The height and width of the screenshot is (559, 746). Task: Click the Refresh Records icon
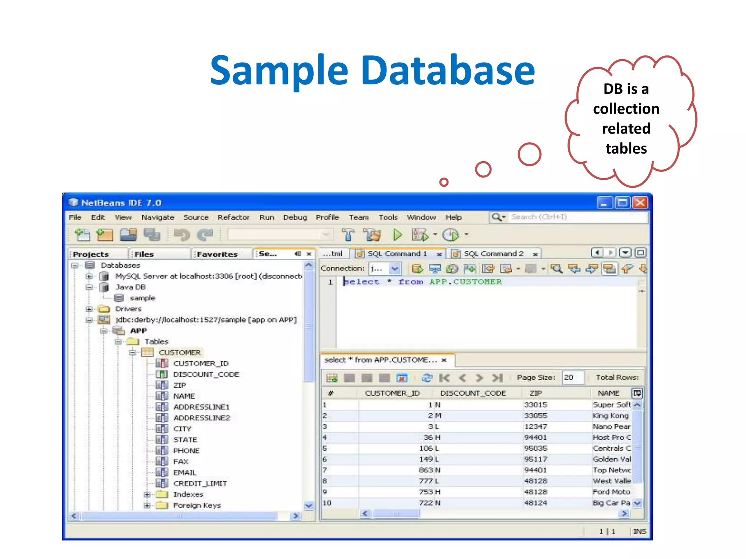pyautogui.click(x=427, y=378)
